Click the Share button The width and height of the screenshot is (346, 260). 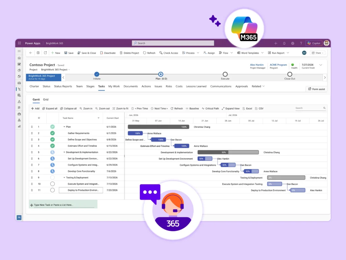click(x=318, y=53)
